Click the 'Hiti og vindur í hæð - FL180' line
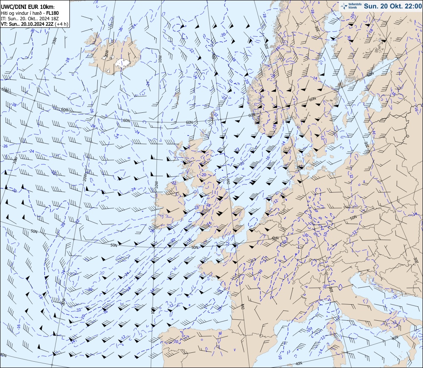The width and height of the screenshot is (423, 368). pos(30,13)
